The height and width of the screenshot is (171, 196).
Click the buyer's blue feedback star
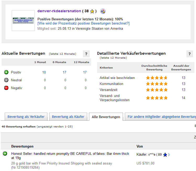[x=165, y=155]
